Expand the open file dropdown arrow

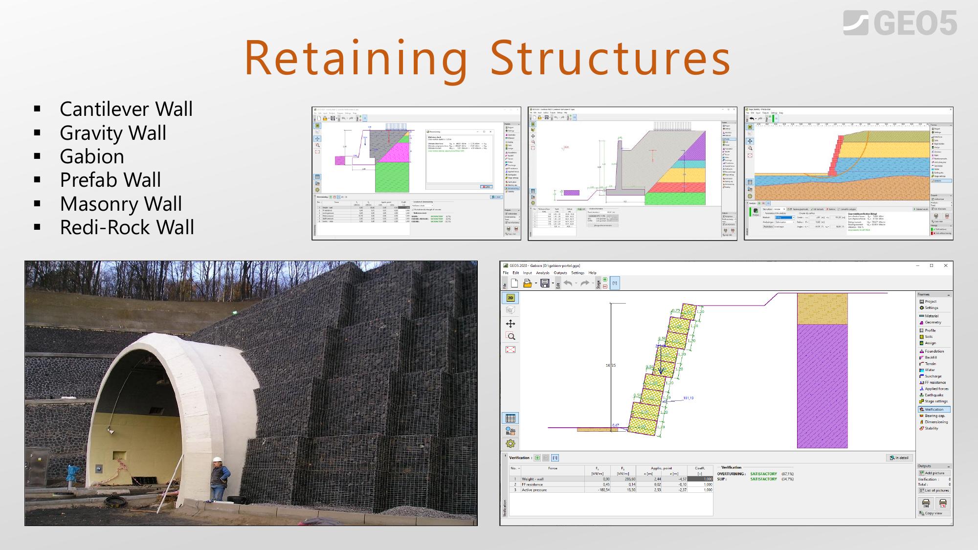(536, 283)
